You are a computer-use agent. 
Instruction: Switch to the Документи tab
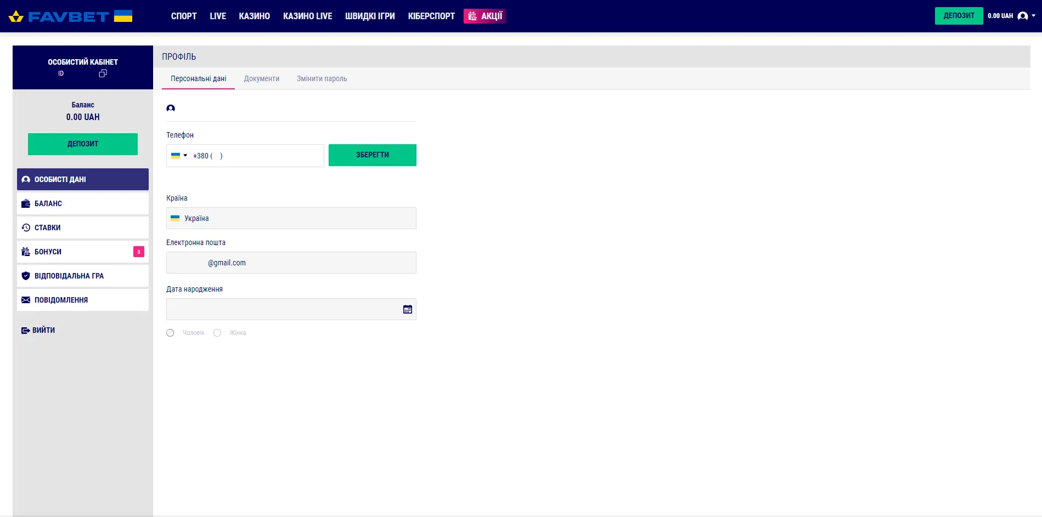coord(262,78)
